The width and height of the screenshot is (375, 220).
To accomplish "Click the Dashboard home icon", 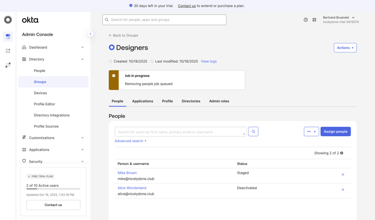I will click(24, 47).
